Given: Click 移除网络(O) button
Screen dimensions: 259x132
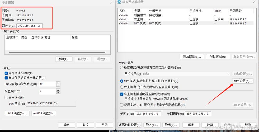Looking at the screenshot, I should tap(218, 57).
